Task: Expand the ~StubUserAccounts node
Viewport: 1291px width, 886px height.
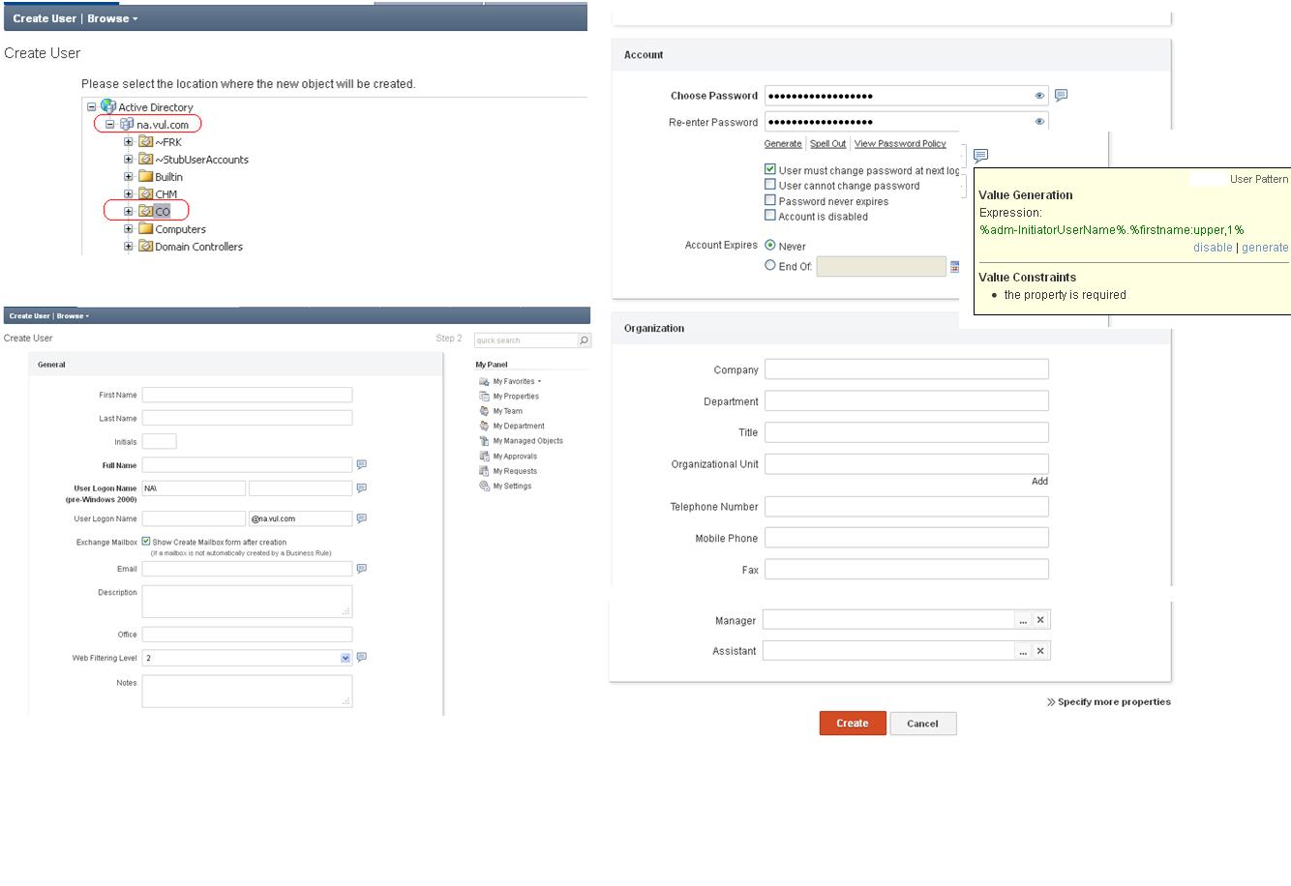Action: [x=129, y=160]
